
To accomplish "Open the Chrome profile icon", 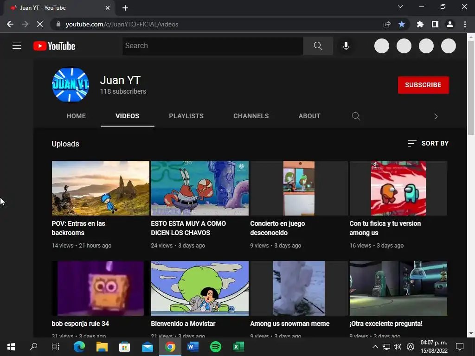I will (450, 24).
